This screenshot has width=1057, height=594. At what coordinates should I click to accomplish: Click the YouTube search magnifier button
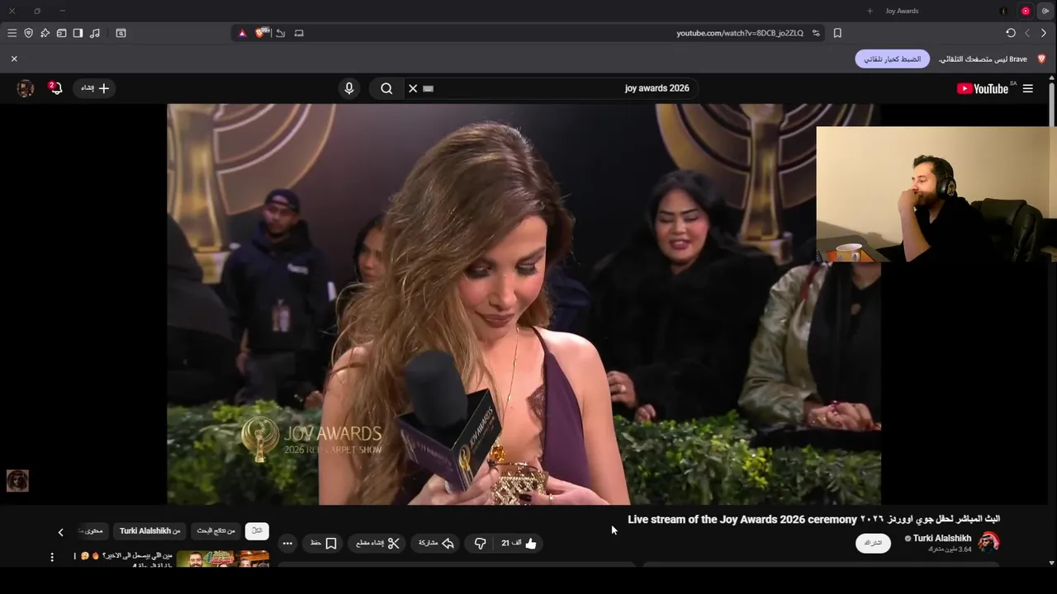pyautogui.click(x=386, y=88)
